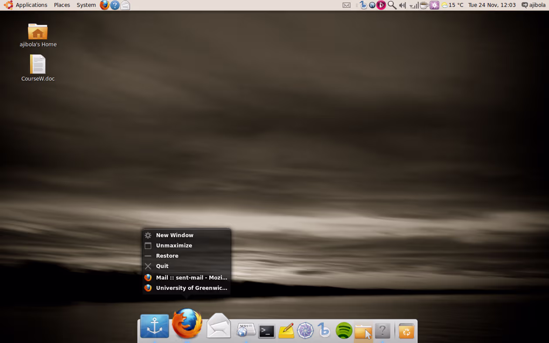
Task: Open the folder icon in the dock
Action: 363,331
